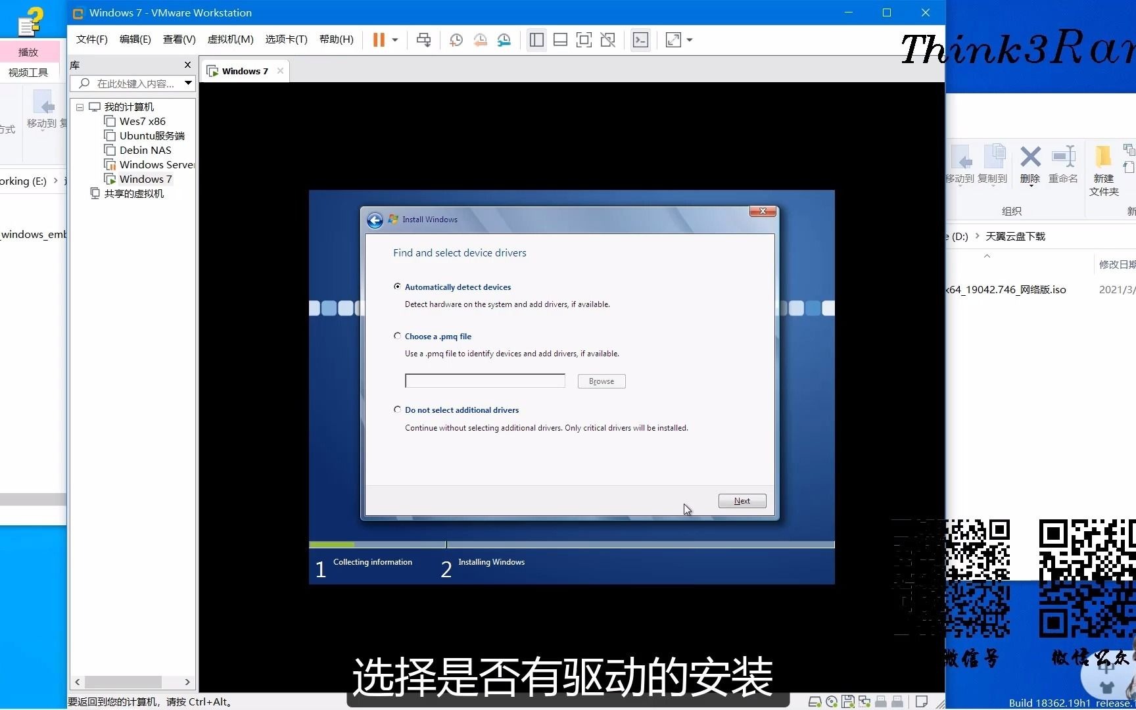Click the send Ctrl+Alt+Del toolbar icon
Image resolution: width=1136 pixels, height=710 pixels.
(x=424, y=39)
